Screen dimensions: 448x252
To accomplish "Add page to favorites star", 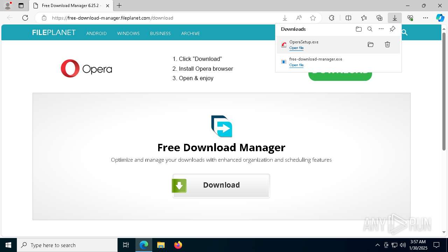I will point(313,18).
